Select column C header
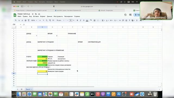The image size is (174, 98). pos(42,27)
